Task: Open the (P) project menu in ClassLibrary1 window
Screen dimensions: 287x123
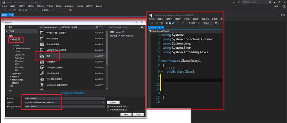Action: (x=178, y=19)
